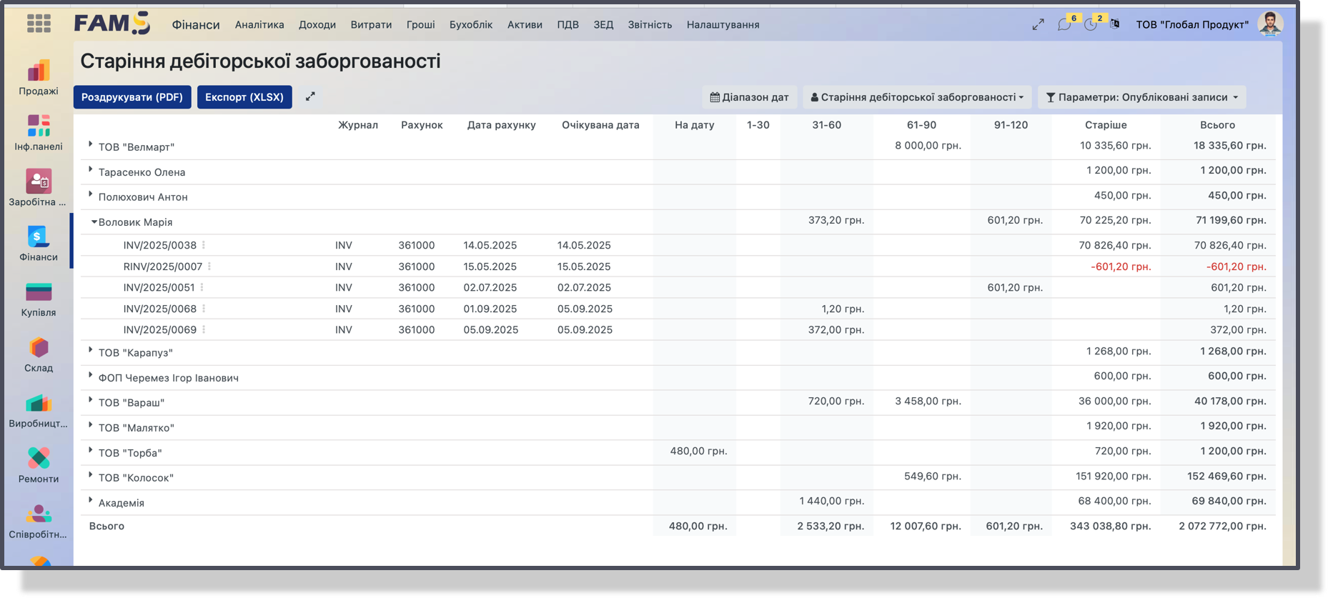Open the Старіння дебіторської заборгованості report dropdown
The height and width of the screenshot is (598, 1328).
[x=917, y=97]
